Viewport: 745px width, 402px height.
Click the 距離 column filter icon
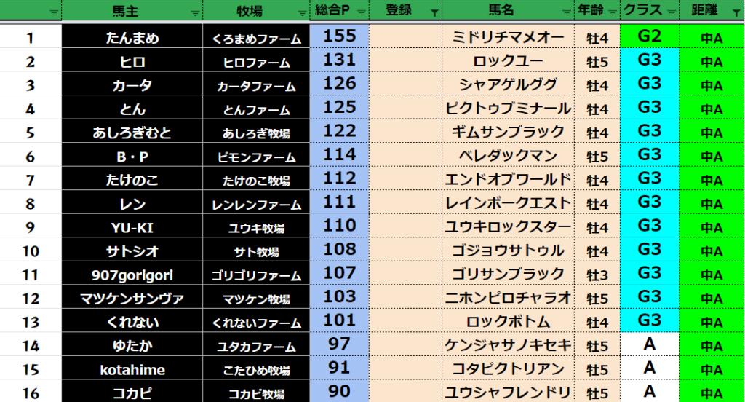(737, 12)
